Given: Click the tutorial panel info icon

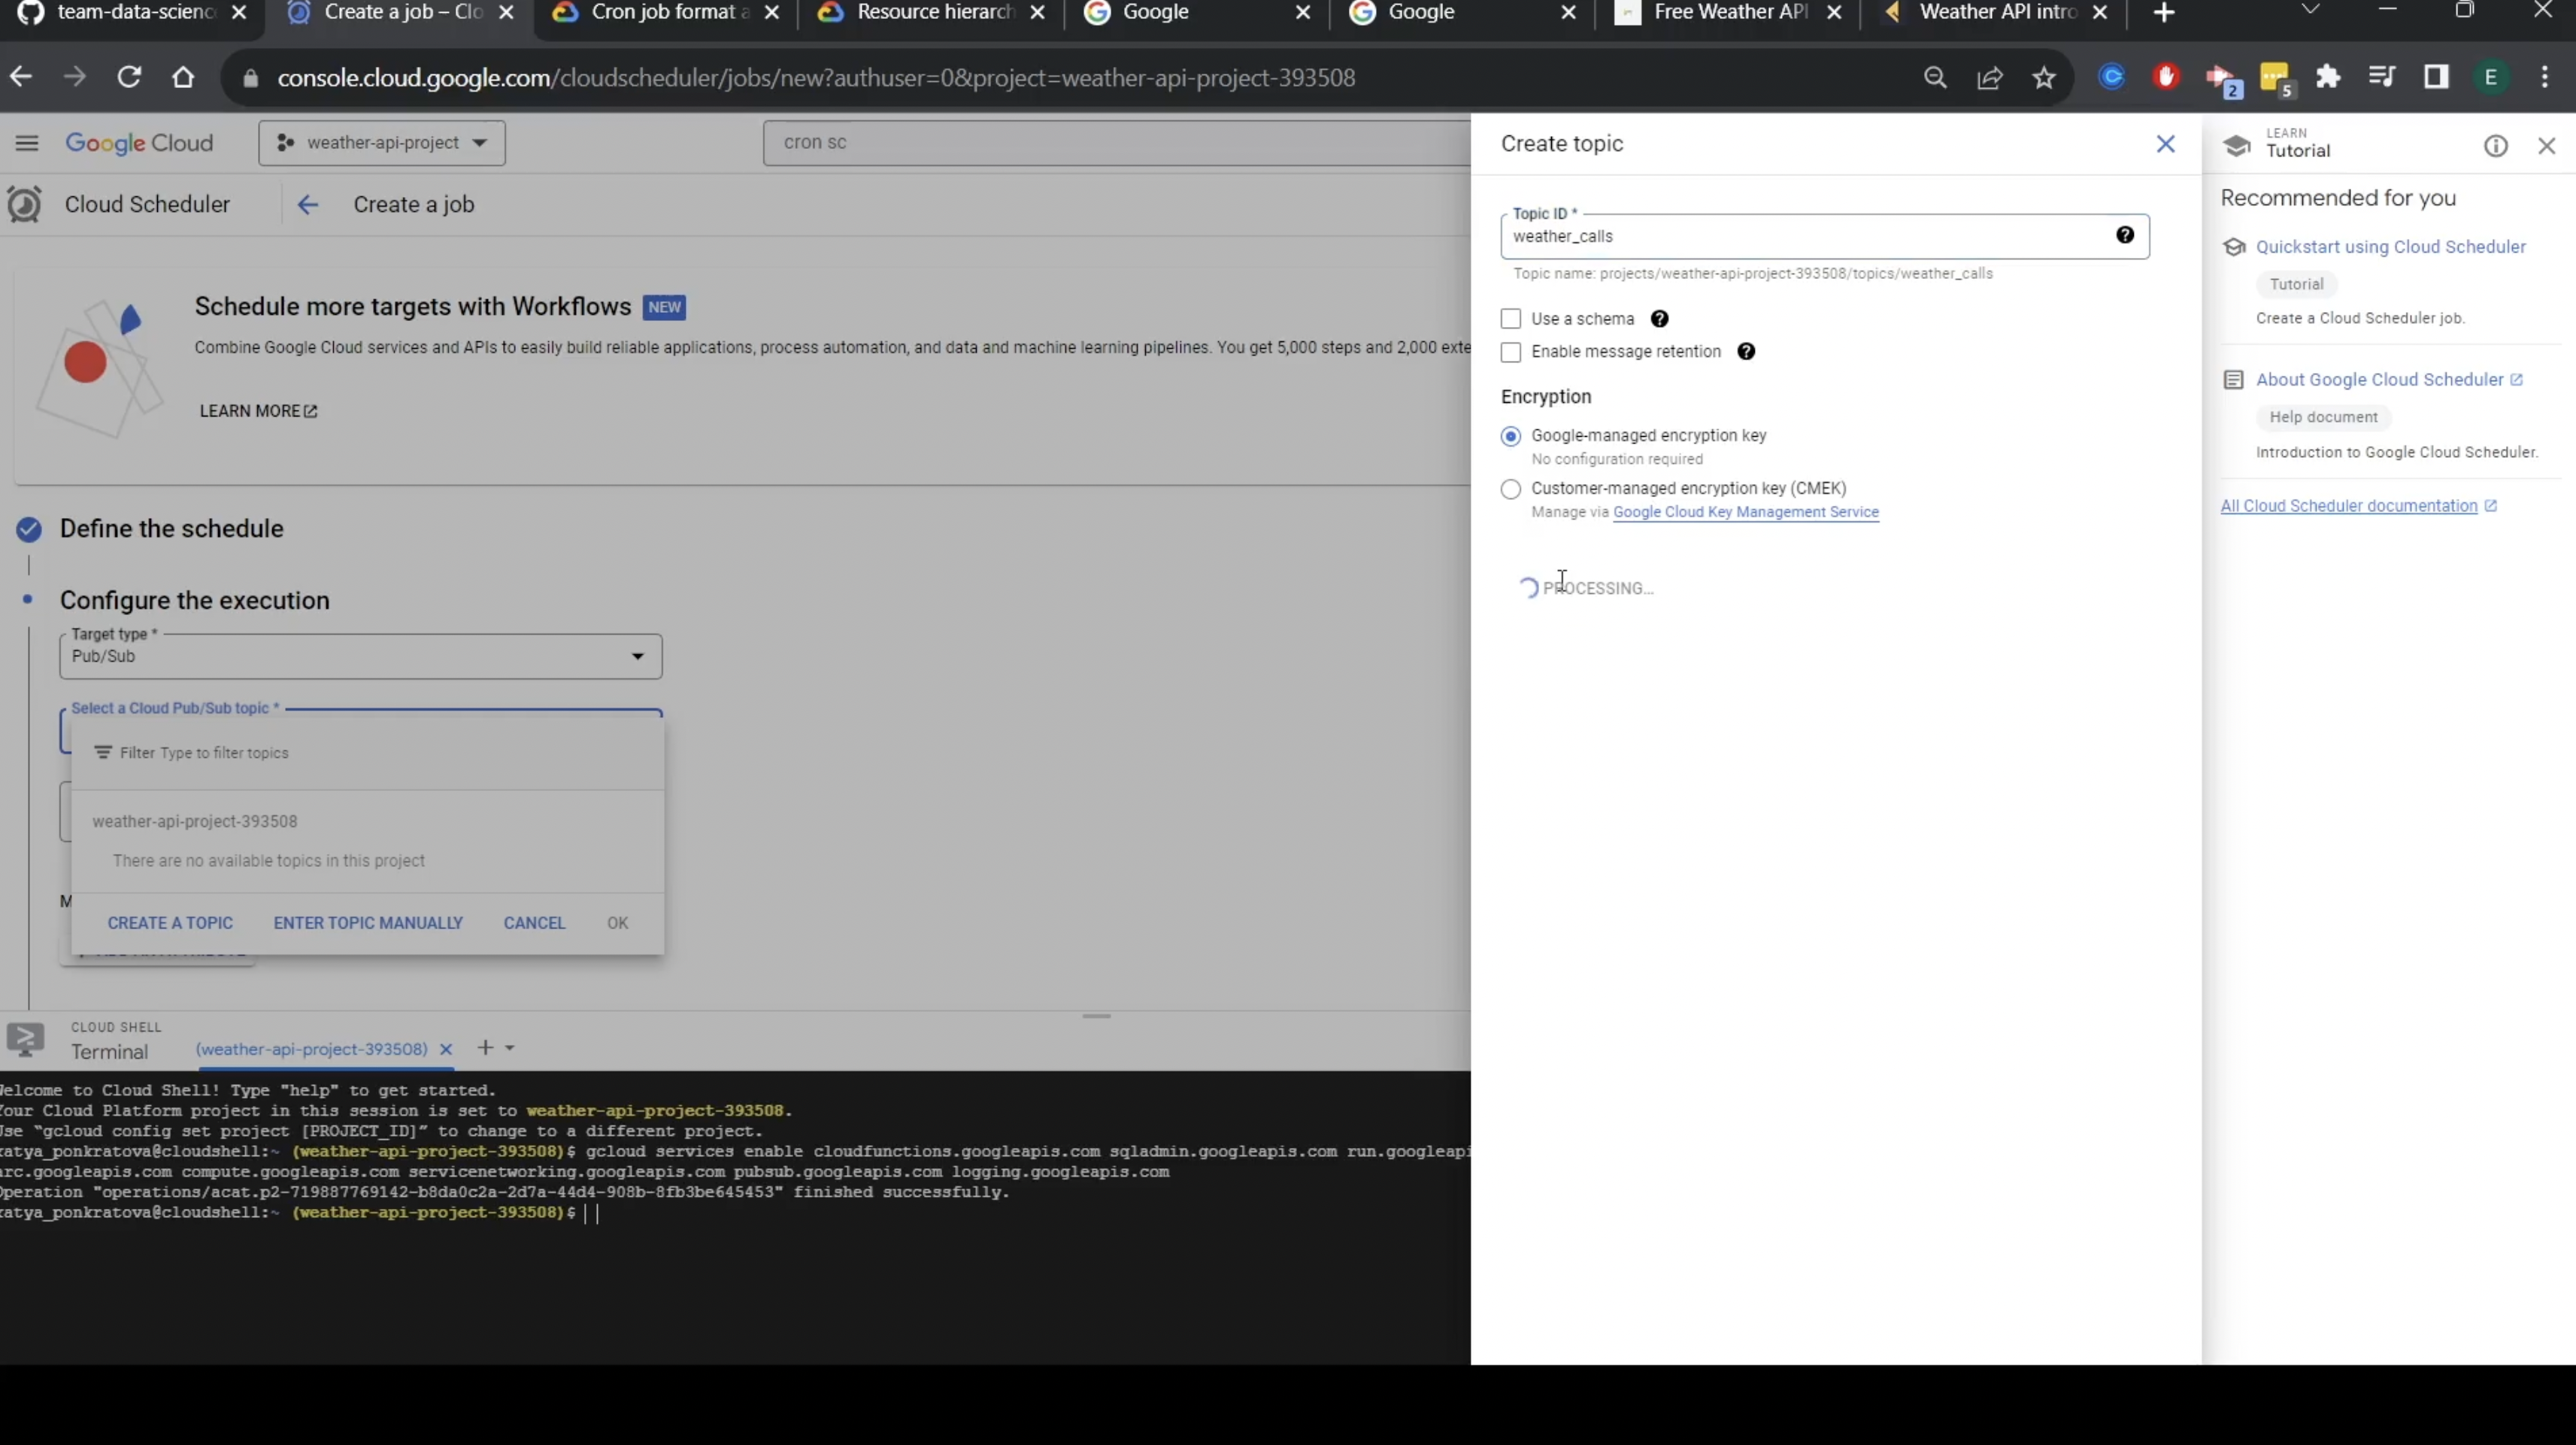Looking at the screenshot, I should tap(2496, 146).
